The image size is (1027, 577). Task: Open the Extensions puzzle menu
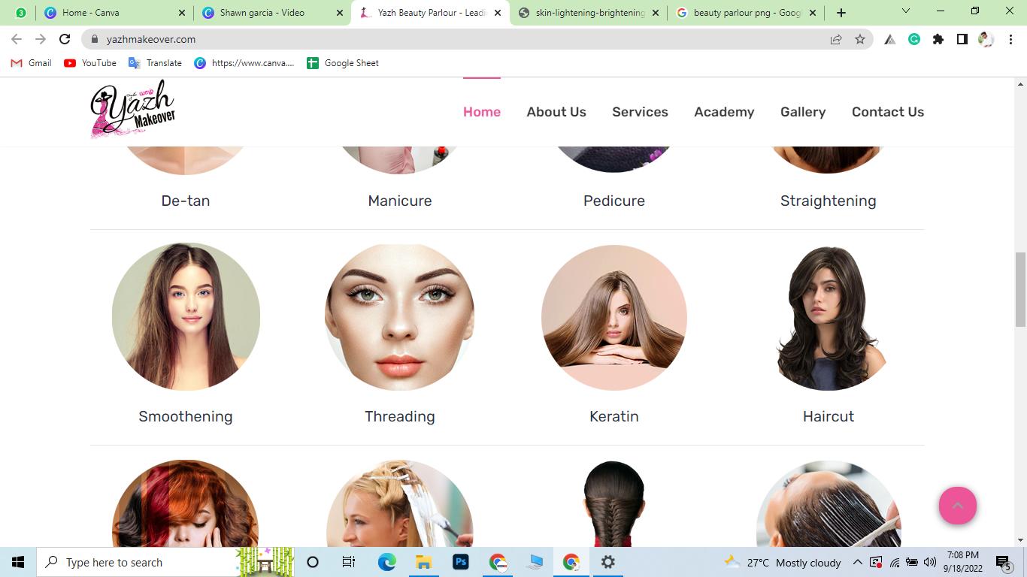(938, 39)
